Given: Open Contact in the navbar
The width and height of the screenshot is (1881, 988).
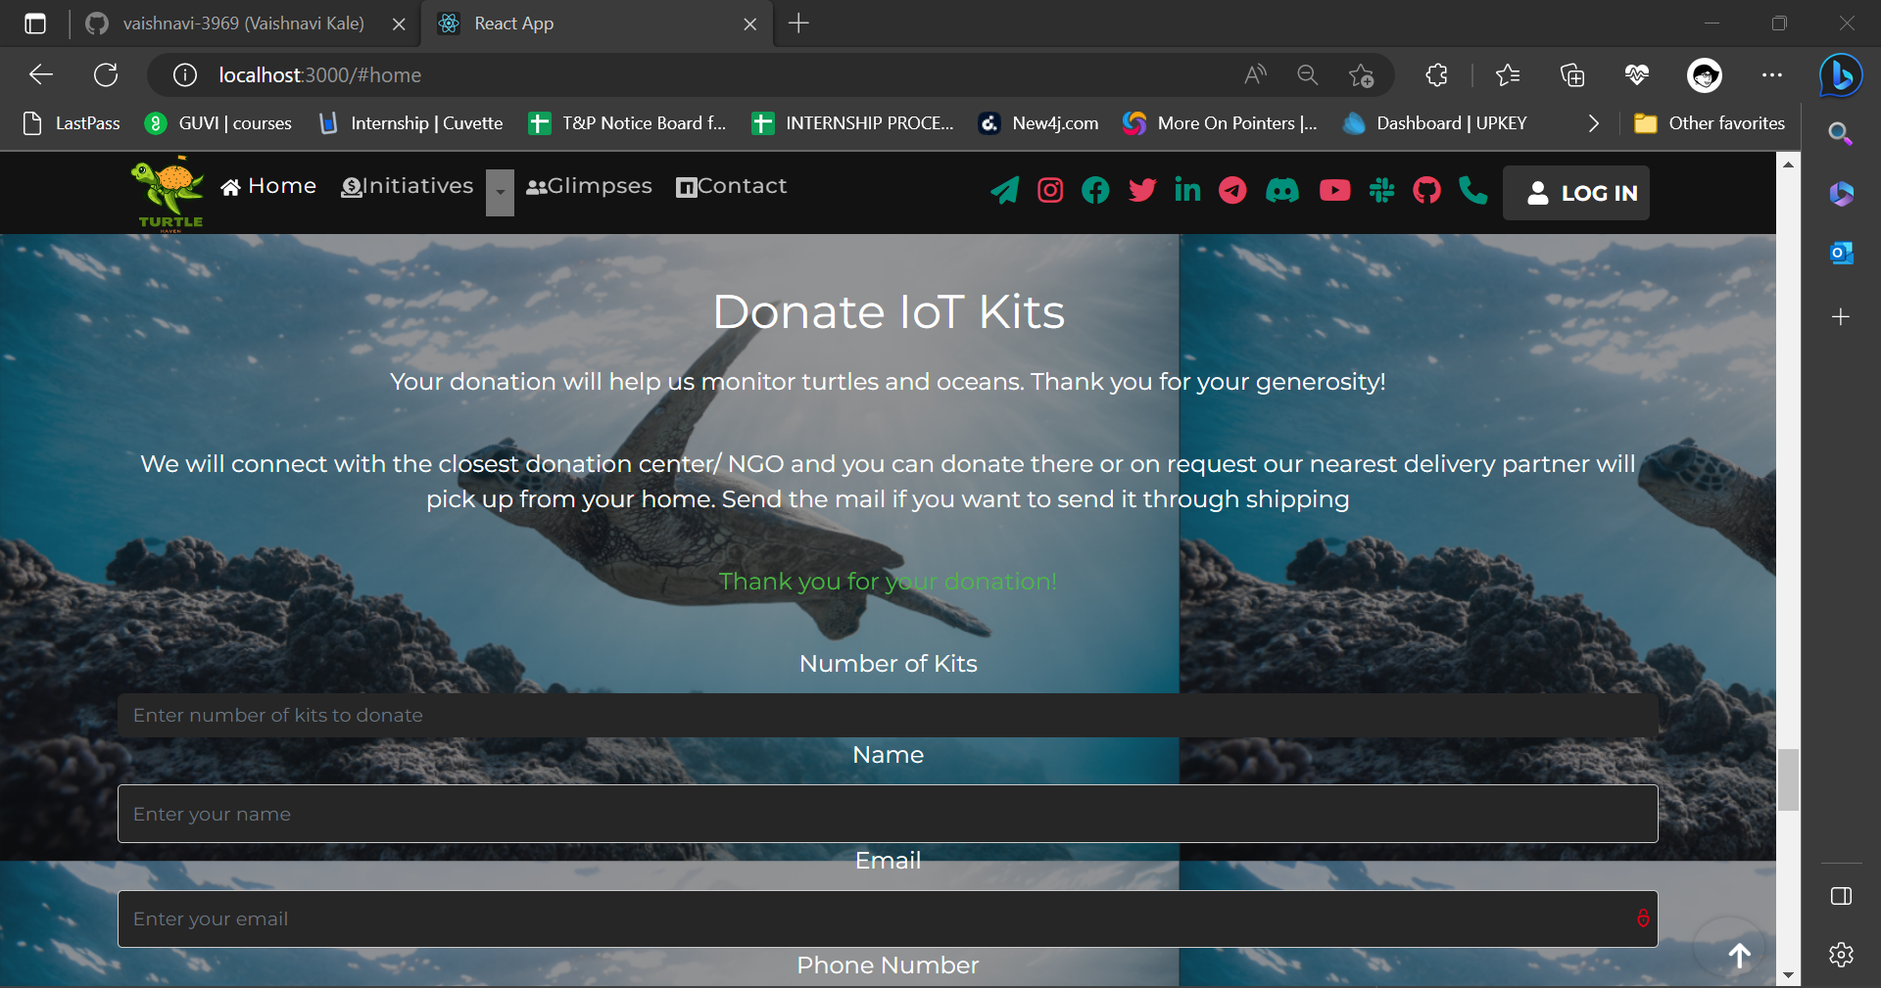Looking at the screenshot, I should [x=732, y=186].
